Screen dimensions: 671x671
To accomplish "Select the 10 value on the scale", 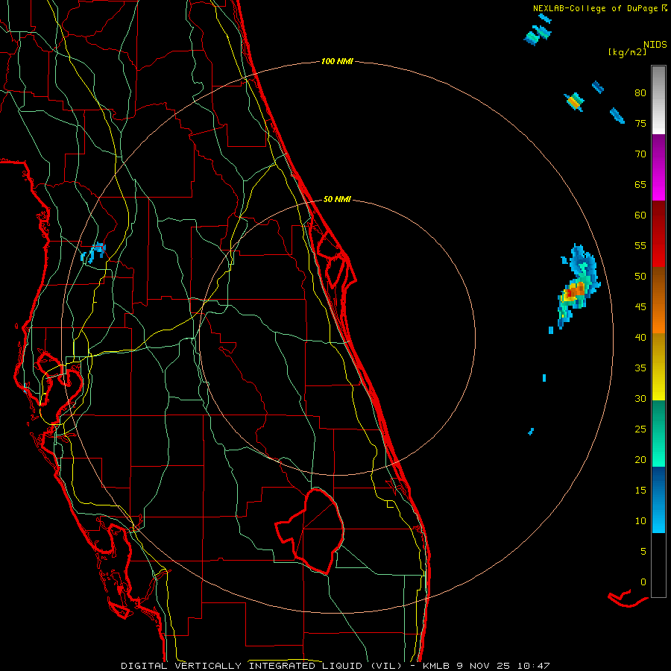I will (640, 521).
